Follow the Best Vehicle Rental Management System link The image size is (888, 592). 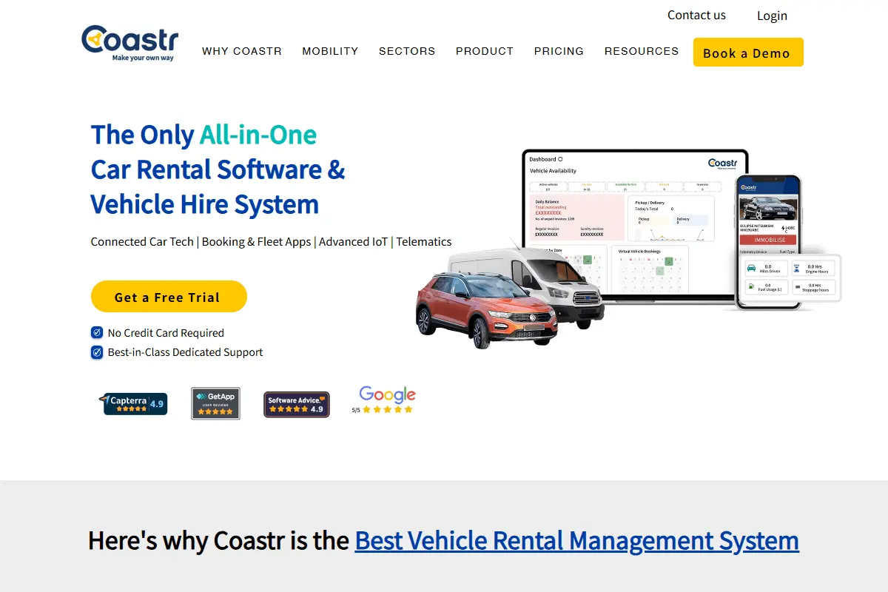pyautogui.click(x=577, y=540)
